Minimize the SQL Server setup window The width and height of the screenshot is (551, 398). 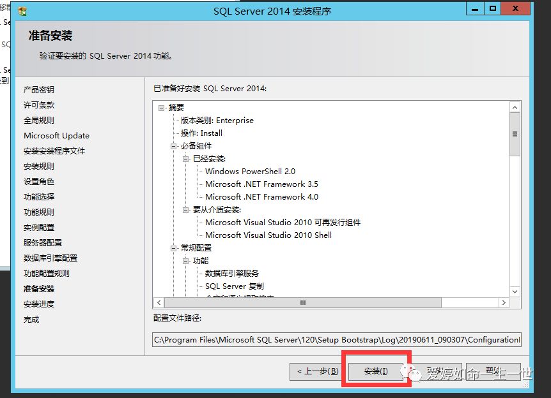tap(475, 9)
